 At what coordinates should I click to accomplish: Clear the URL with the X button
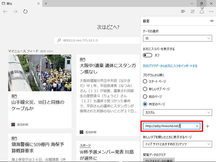click(197, 126)
